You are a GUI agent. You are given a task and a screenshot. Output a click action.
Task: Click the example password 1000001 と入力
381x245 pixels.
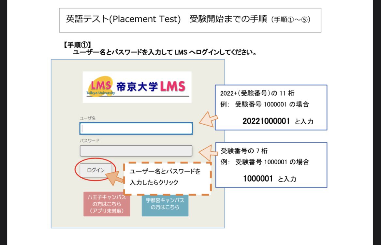click(270, 179)
